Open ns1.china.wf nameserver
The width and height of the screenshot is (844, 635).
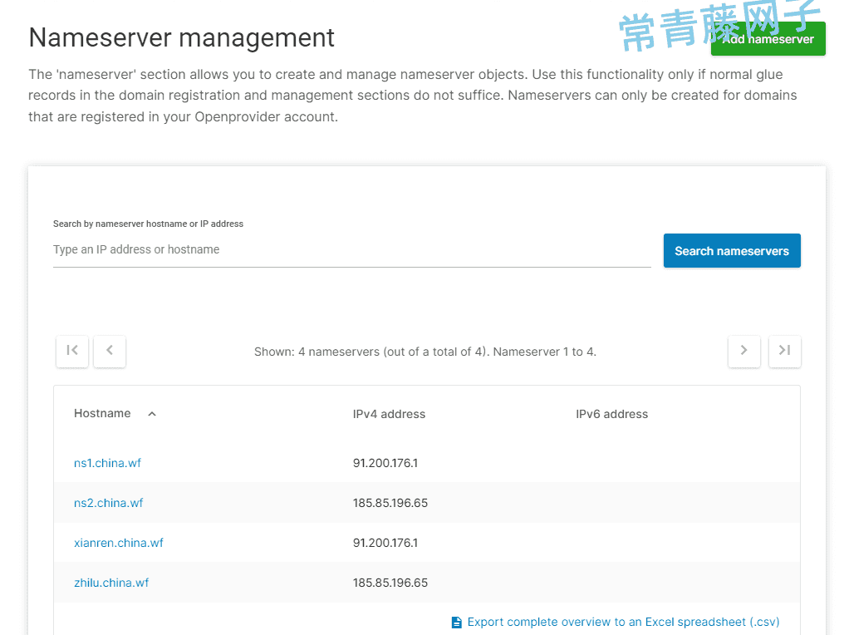click(107, 463)
